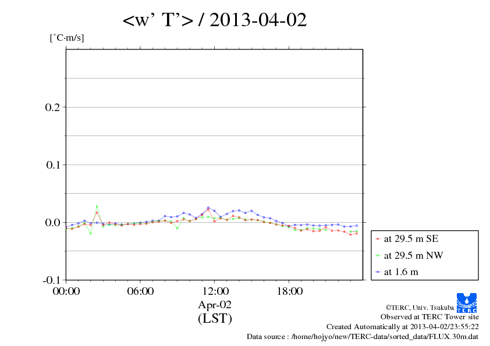Click the 06:00 x-axis tick label
This screenshot has height=346, width=490.
click(140, 291)
